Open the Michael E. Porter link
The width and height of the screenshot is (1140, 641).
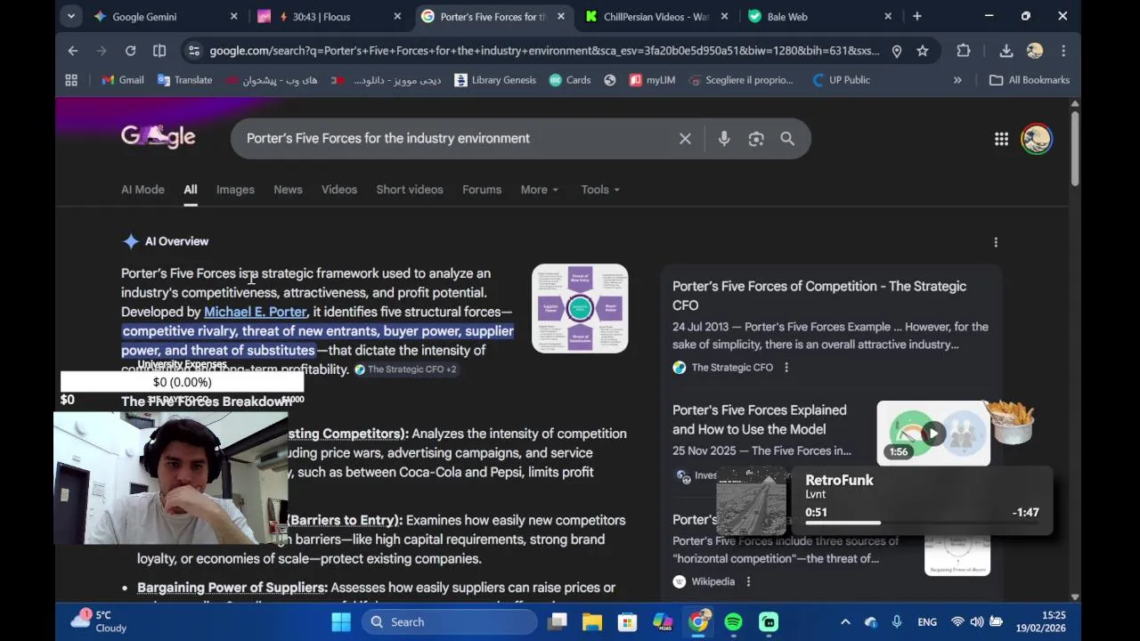pos(256,312)
